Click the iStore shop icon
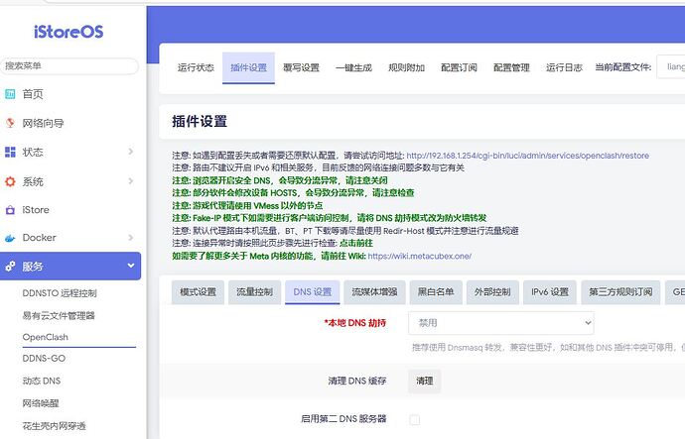Image resolution: width=685 pixels, height=439 pixels. point(11,210)
